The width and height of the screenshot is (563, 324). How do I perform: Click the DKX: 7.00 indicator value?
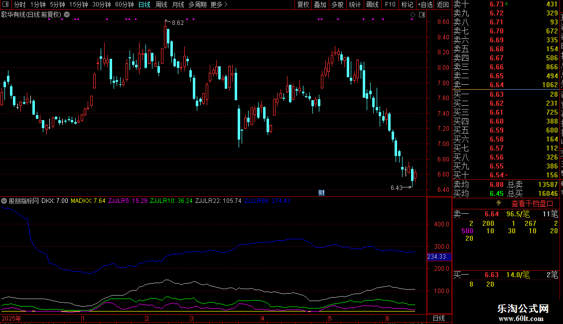(x=55, y=201)
